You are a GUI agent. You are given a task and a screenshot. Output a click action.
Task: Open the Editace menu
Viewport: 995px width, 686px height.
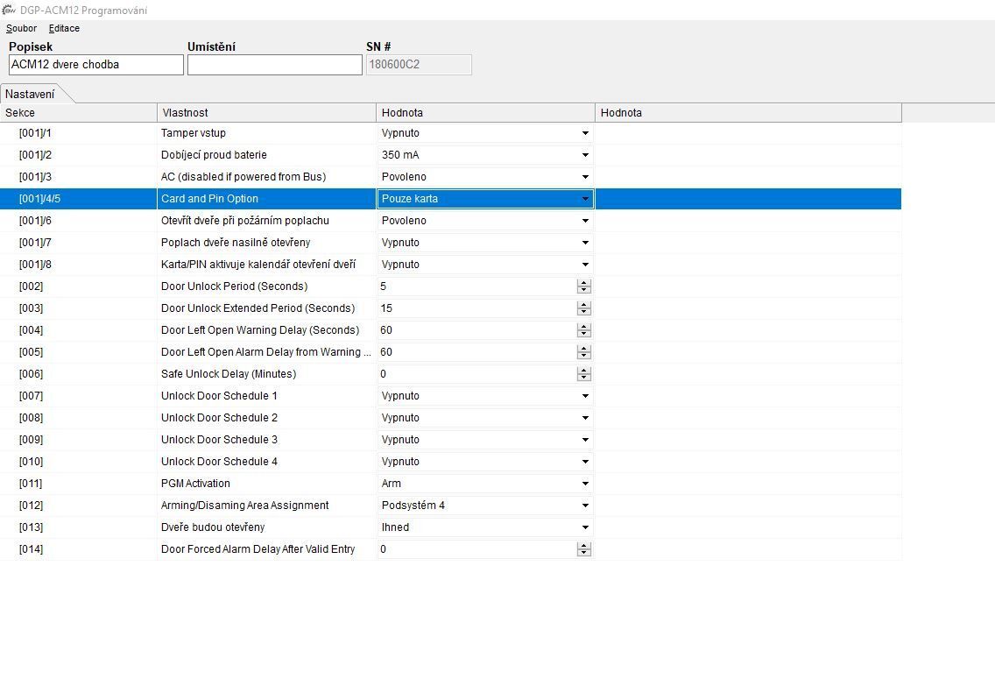64,28
